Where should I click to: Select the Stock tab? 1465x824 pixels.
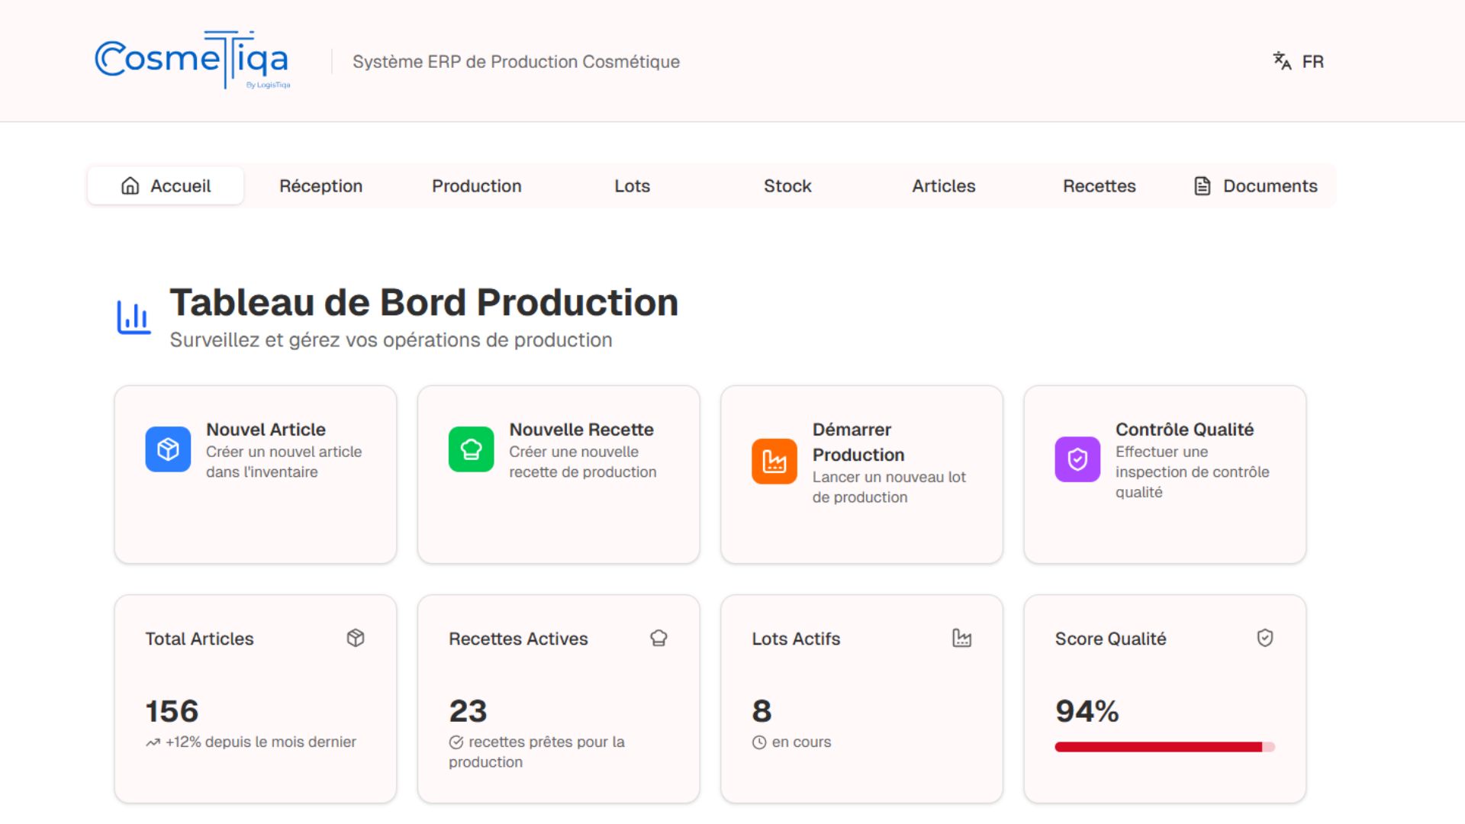click(787, 186)
